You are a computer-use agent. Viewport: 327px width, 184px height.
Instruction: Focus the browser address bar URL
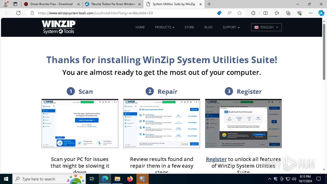95,13
